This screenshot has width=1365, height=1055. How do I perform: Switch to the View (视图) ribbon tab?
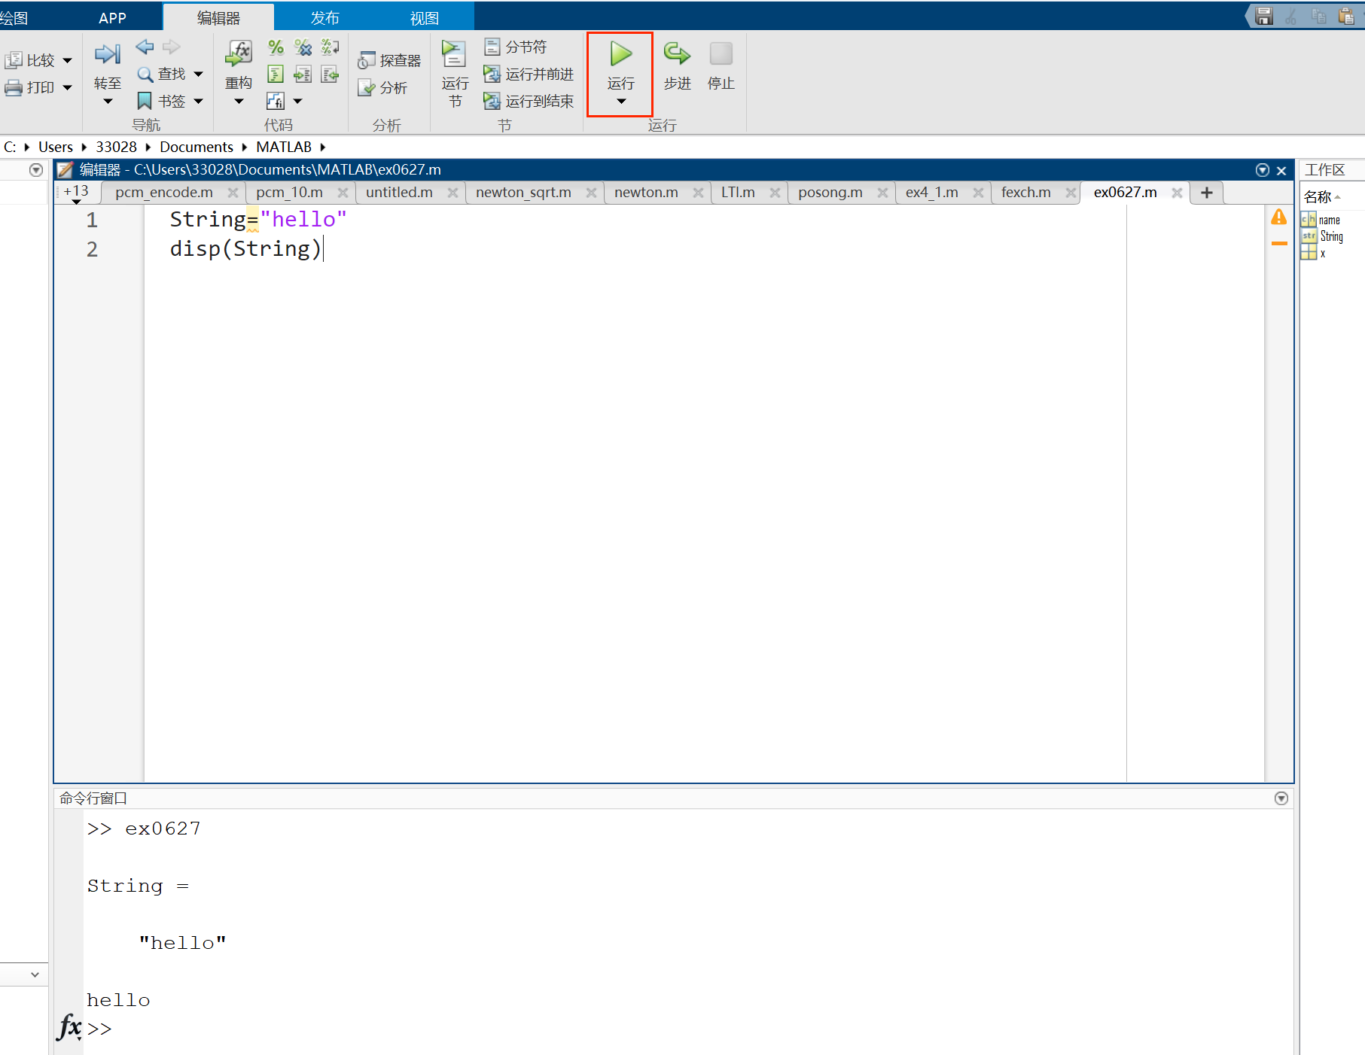click(425, 18)
